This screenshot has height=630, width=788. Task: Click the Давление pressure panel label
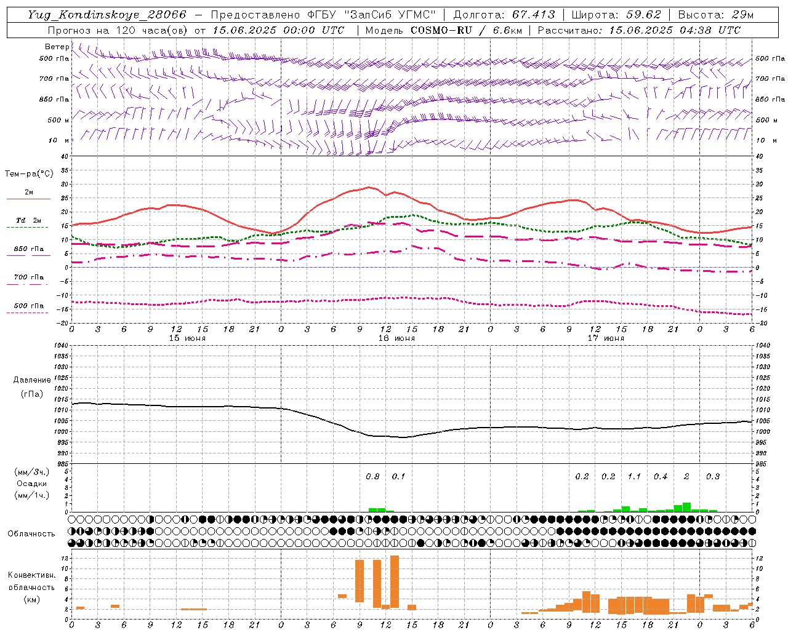coord(32,380)
